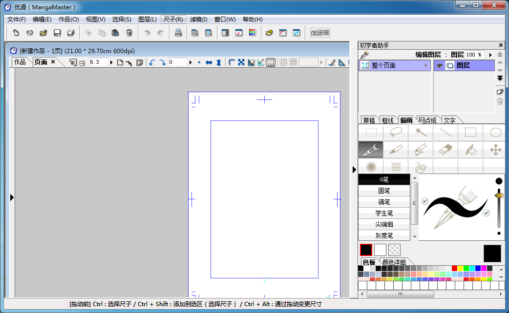Expand the left side panel arrow
Image resolution: width=509 pixels, height=313 pixels.
pos(12,197)
